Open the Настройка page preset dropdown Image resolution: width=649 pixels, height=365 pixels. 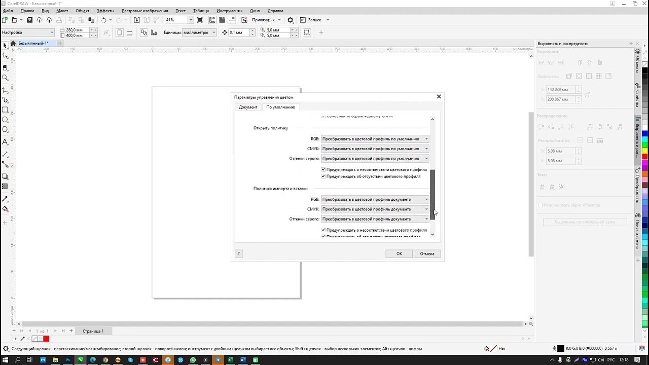point(27,32)
